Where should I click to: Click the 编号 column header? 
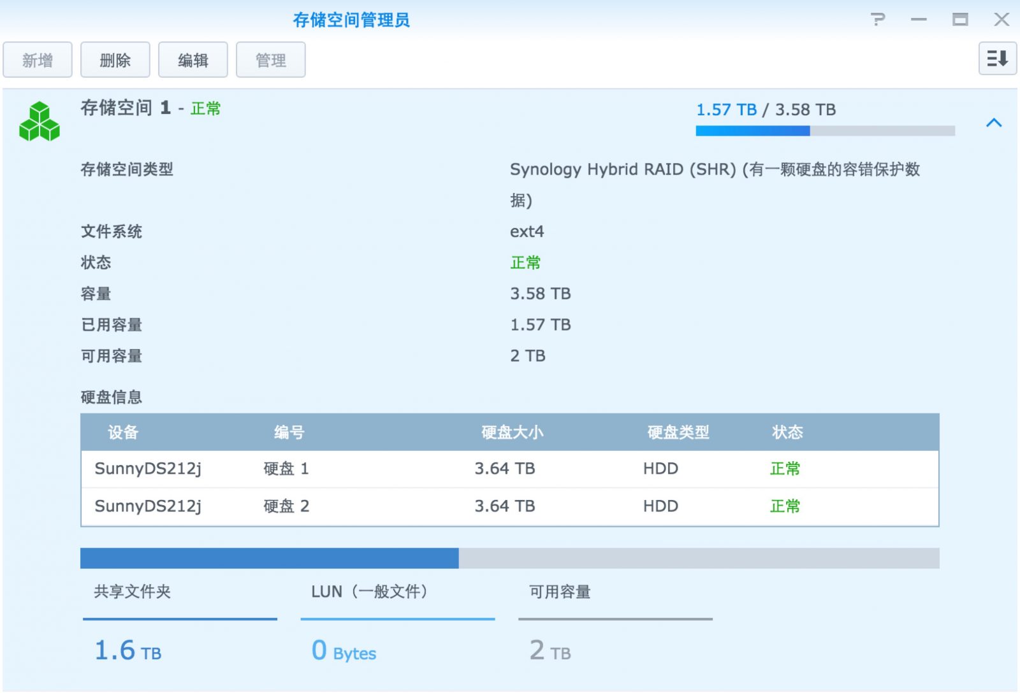289,432
